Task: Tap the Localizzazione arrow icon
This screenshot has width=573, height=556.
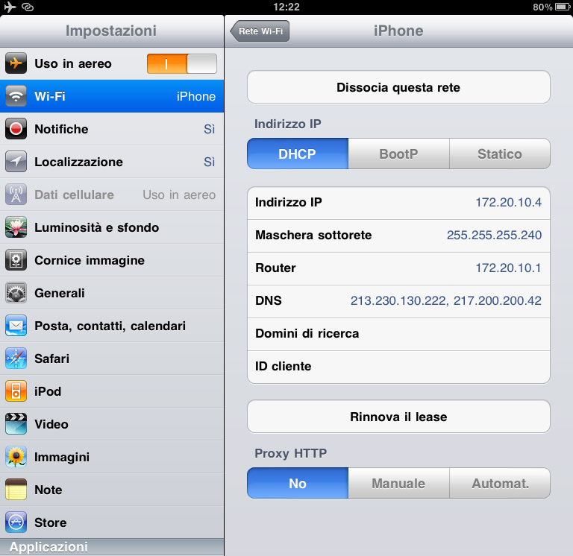Action: pos(16,162)
